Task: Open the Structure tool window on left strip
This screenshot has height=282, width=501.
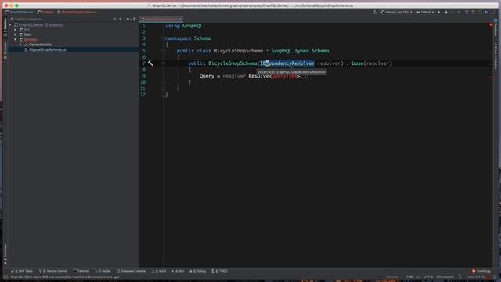Action: click(5, 50)
